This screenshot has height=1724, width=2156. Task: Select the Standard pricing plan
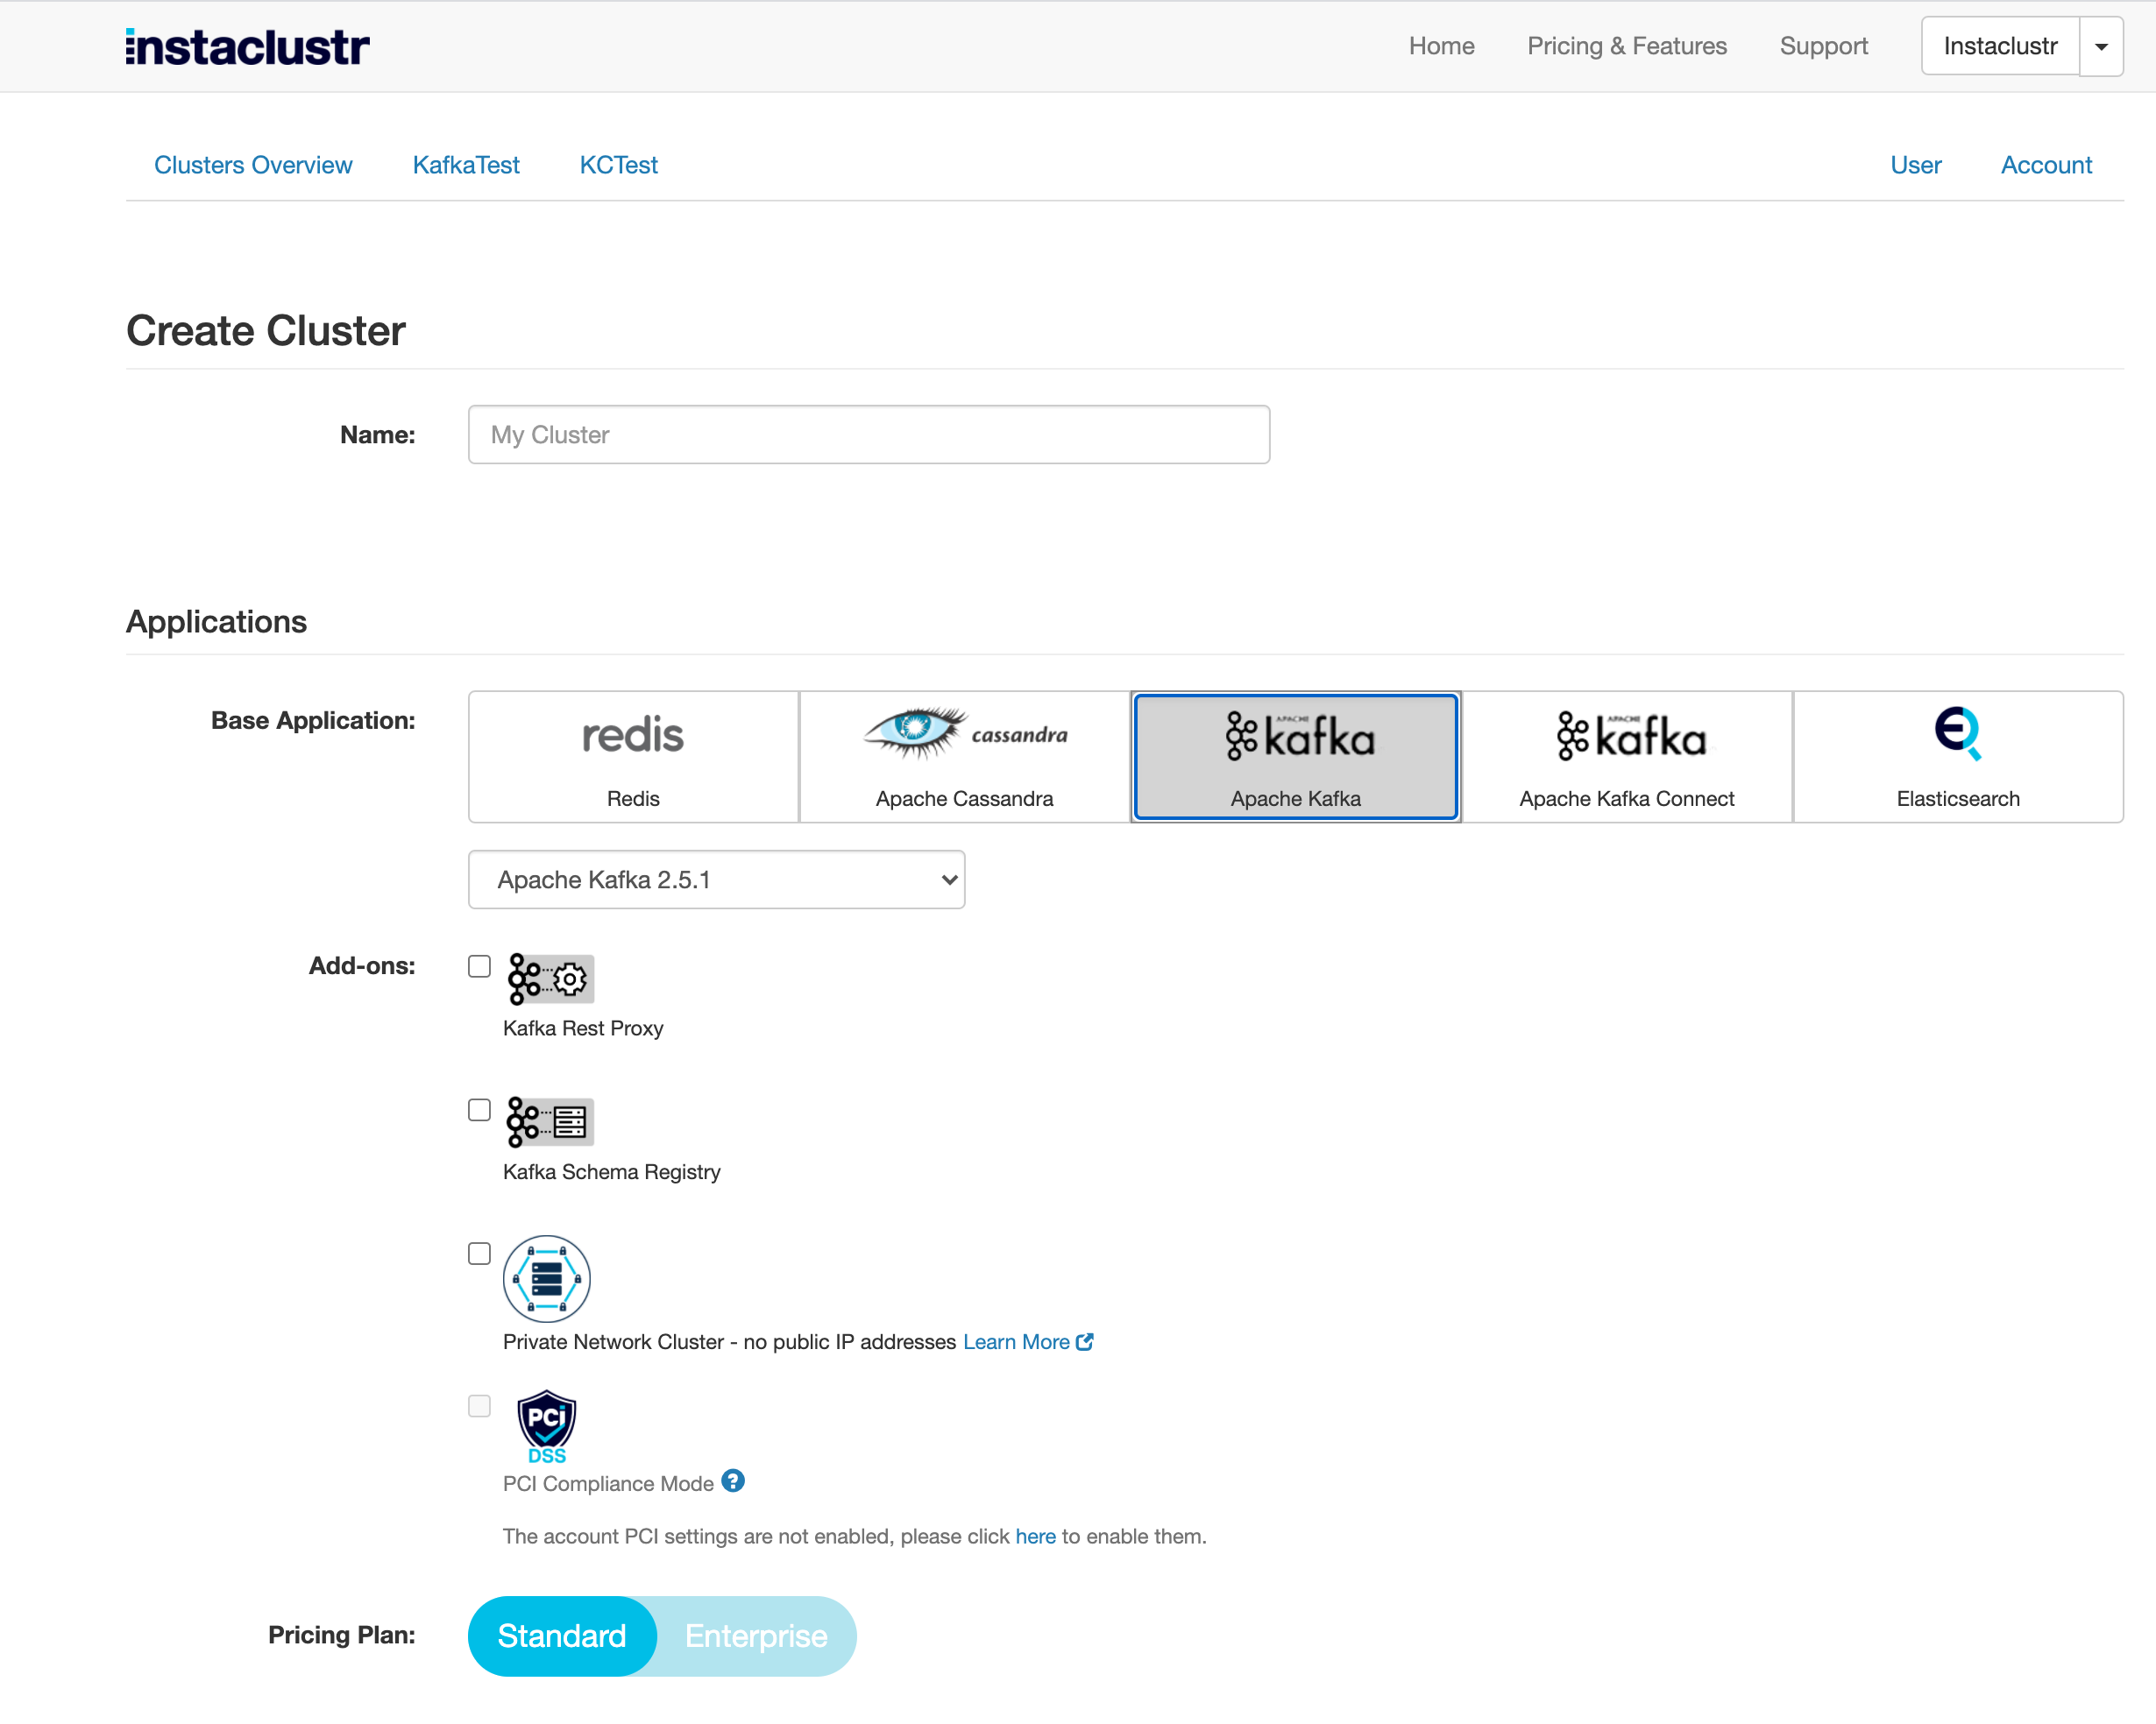(x=562, y=1636)
